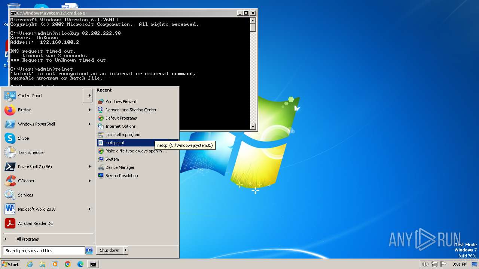Expand All Programs list
The height and width of the screenshot is (269, 479).
pos(48,239)
